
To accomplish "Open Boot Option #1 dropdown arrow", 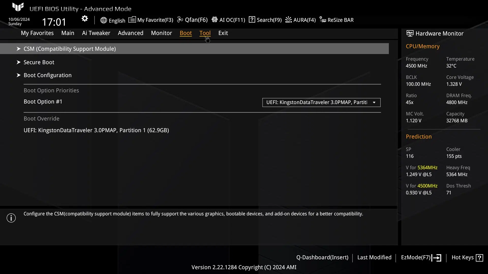I will pos(374,102).
